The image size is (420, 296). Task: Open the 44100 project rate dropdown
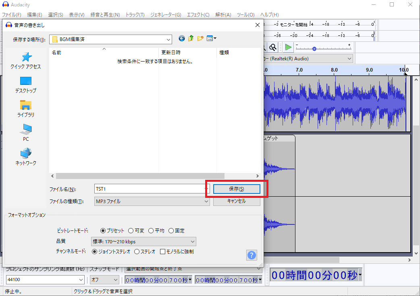click(x=81, y=280)
